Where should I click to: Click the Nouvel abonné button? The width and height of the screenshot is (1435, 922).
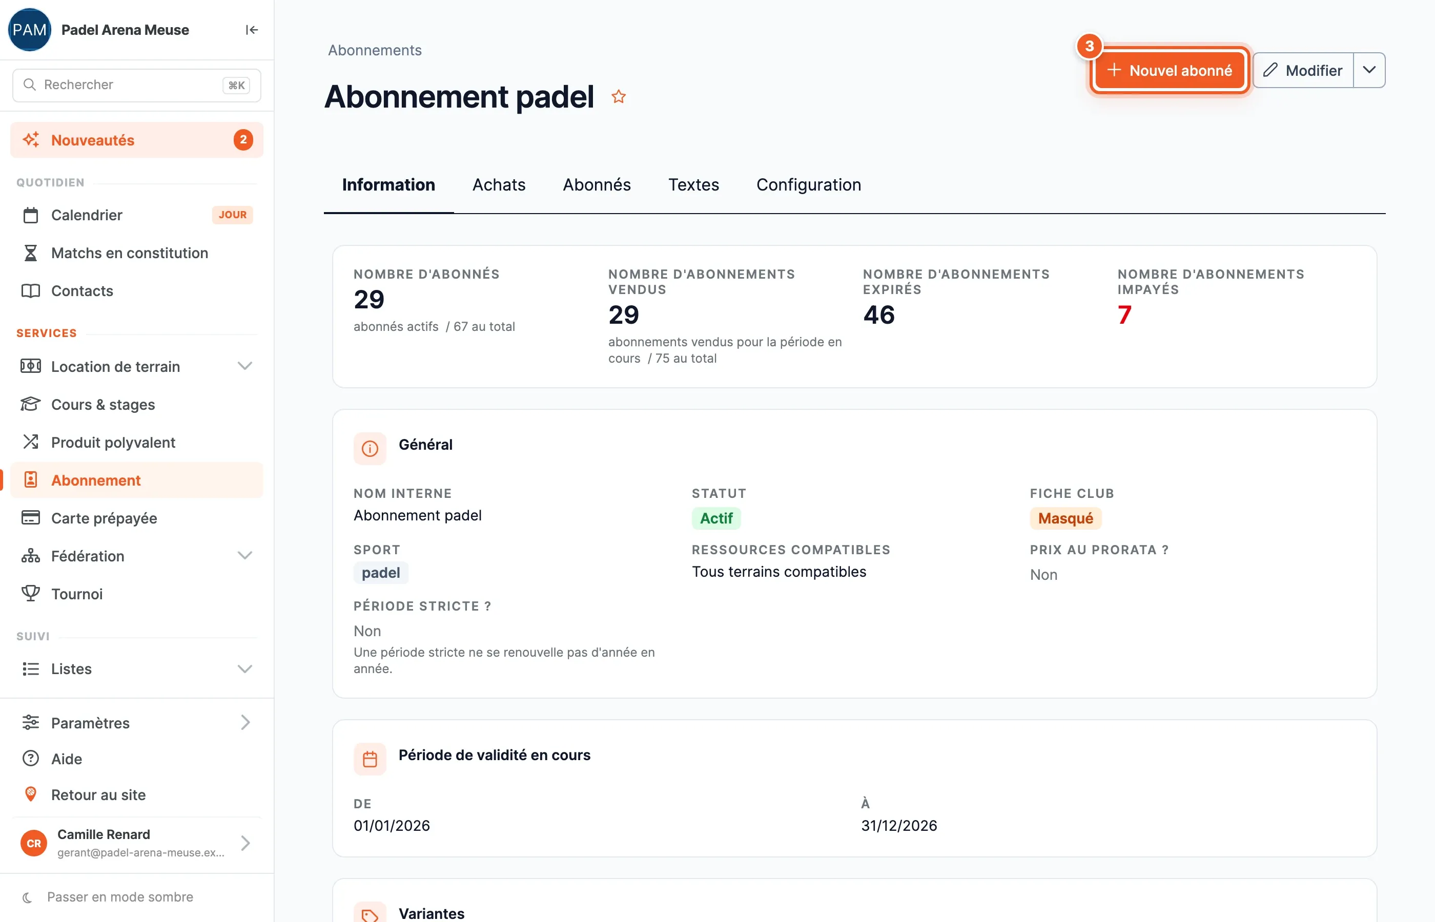click(1169, 70)
